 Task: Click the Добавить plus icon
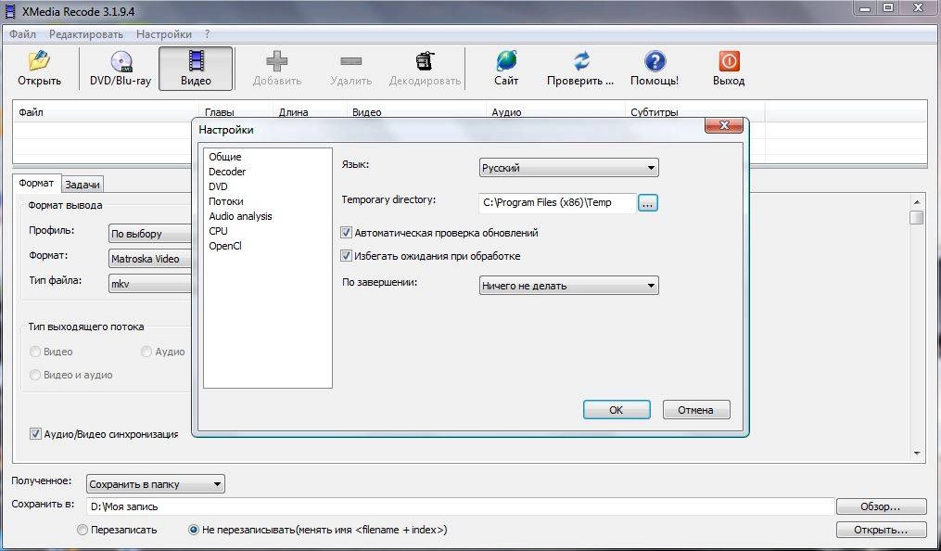click(x=276, y=60)
